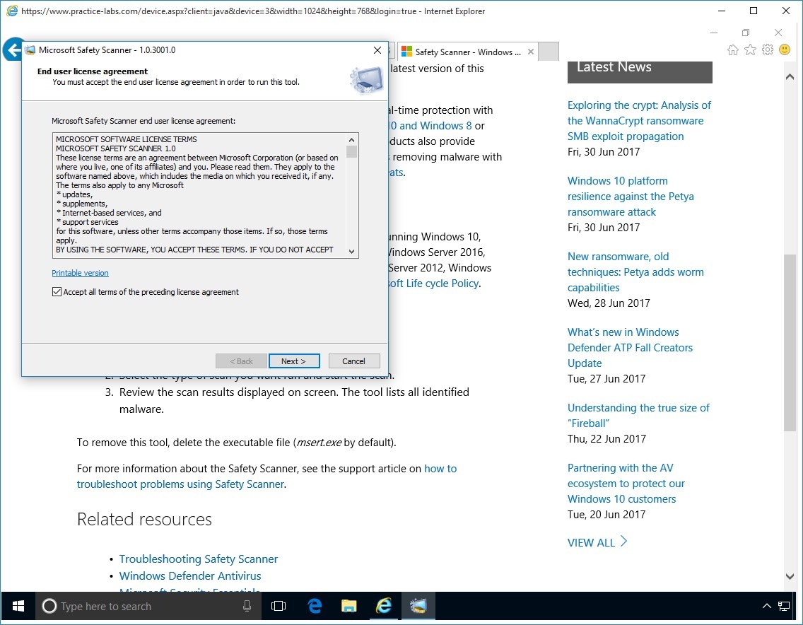Open the browser Tools gear icon
Viewport: 803px width, 625px height.
[x=767, y=50]
